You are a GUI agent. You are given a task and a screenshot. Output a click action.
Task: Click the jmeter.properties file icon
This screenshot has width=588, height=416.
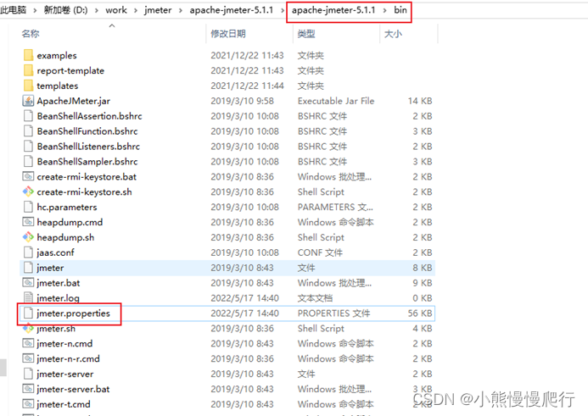[28, 313]
